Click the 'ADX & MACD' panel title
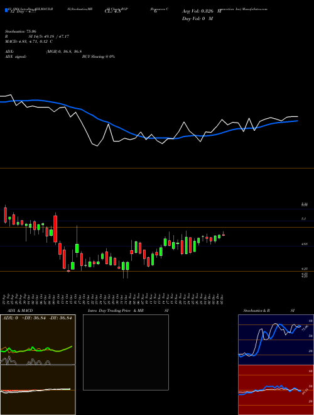Viewport: 314px width, 415px height. (20, 311)
